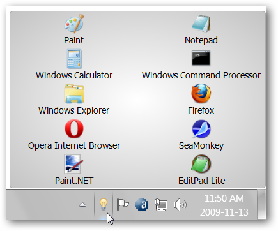Click the date 2009-11-13
Viewport: 278px width, 231px height.
224,212
